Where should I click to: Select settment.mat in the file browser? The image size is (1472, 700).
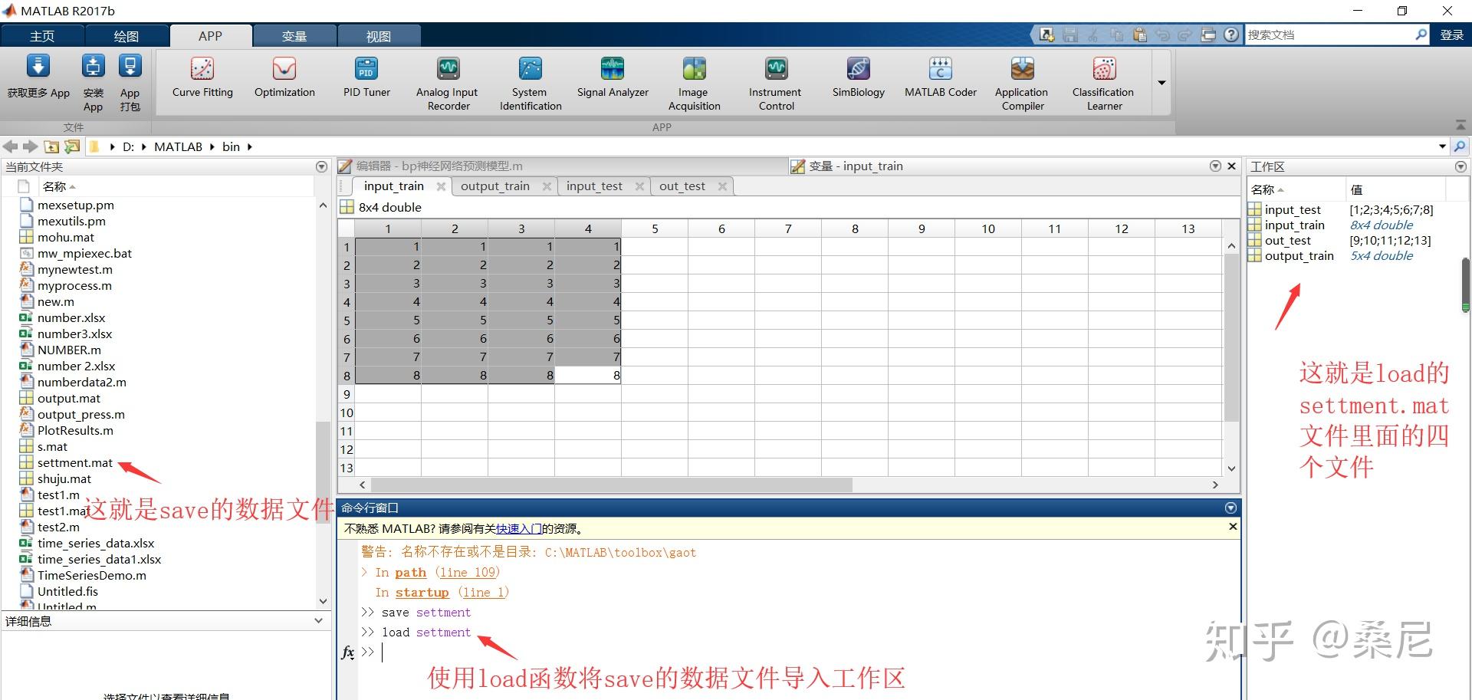tap(75, 462)
